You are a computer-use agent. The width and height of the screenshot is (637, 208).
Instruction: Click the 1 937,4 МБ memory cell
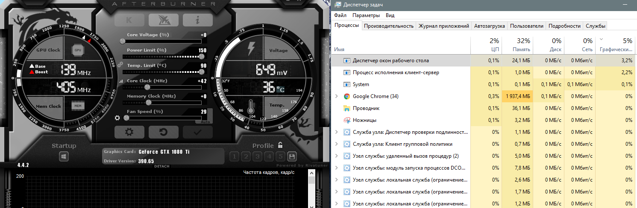tap(517, 96)
